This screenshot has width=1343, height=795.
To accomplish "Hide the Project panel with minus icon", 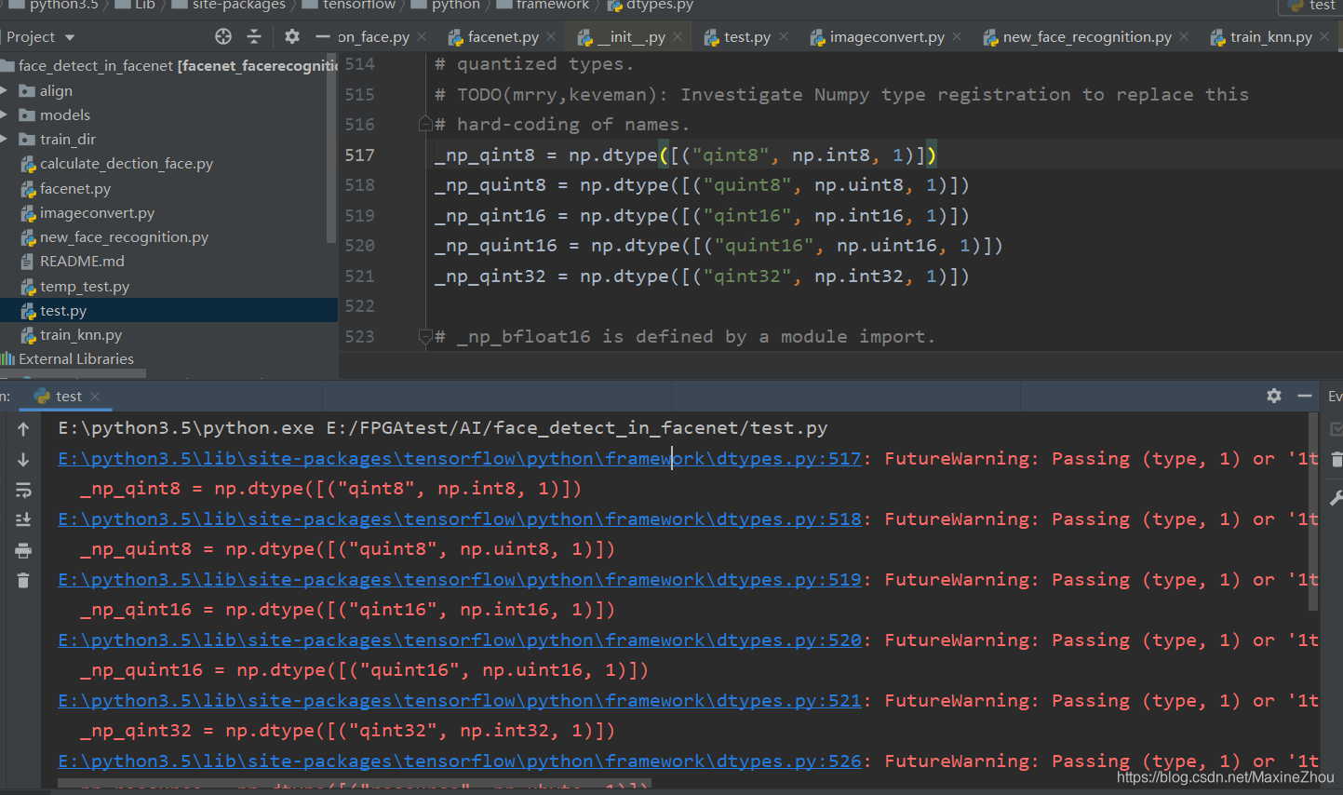I will pyautogui.click(x=323, y=36).
